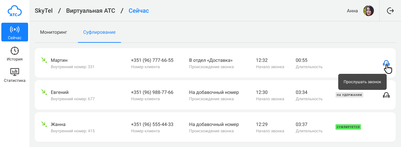Click Анна's profile avatar

click(x=369, y=11)
